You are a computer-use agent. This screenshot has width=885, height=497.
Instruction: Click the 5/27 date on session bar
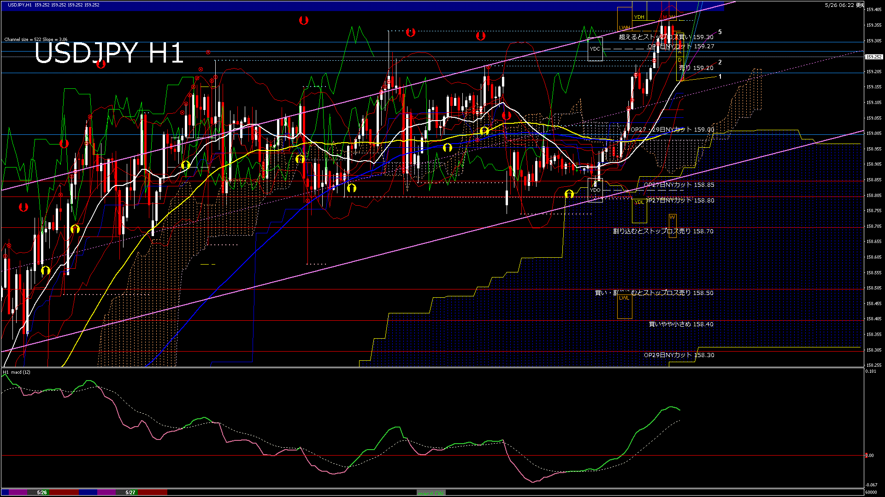point(131,492)
